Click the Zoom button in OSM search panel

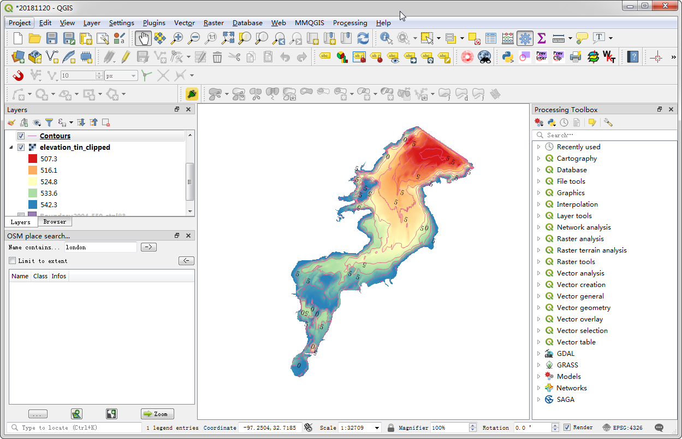coord(157,414)
